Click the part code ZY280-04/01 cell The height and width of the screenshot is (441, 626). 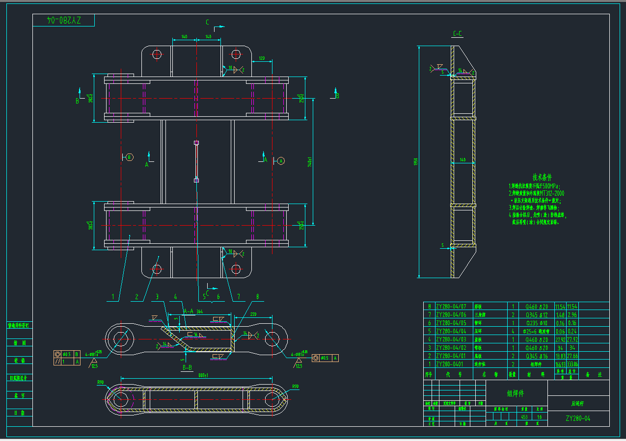click(x=454, y=356)
